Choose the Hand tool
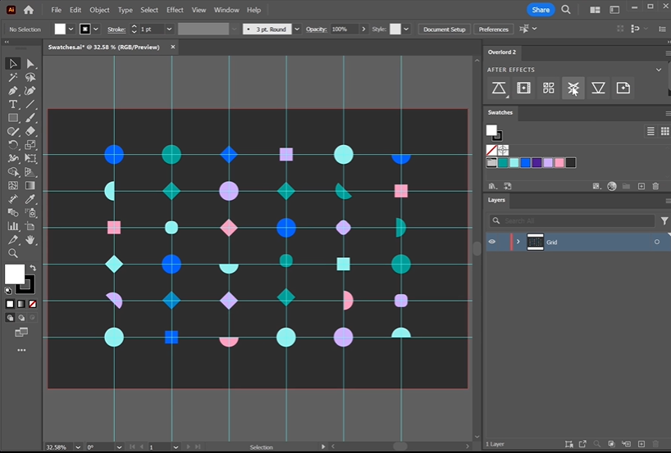Viewport: 671px width, 453px height. click(x=30, y=240)
